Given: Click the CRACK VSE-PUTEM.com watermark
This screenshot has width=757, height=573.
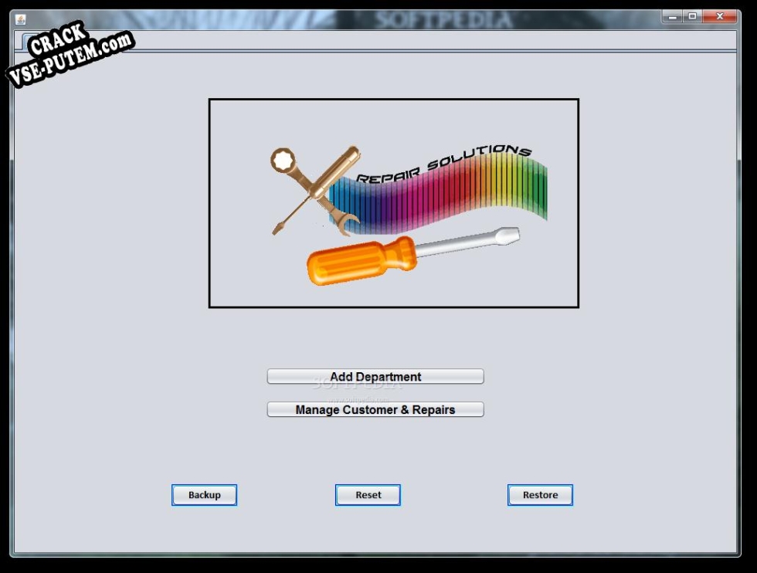Looking at the screenshot, I should pyautogui.click(x=70, y=56).
